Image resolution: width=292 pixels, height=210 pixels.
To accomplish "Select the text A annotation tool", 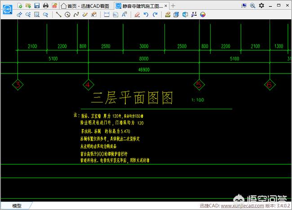I will [x=124, y=14].
